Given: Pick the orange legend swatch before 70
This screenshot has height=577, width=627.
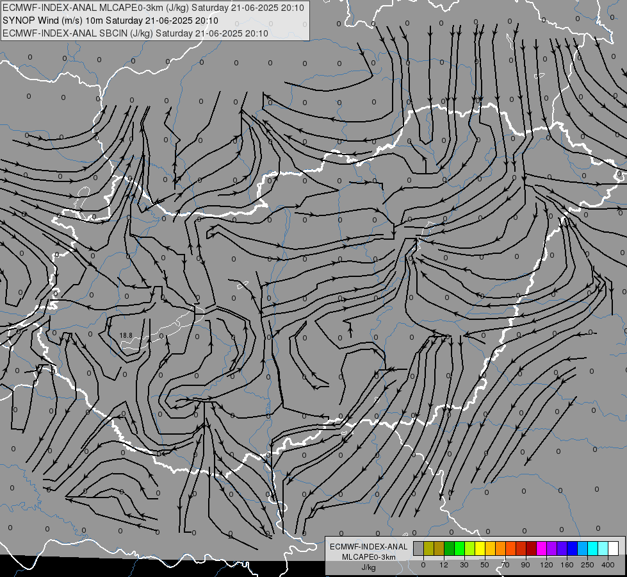Looking at the screenshot, I should pos(501,548).
